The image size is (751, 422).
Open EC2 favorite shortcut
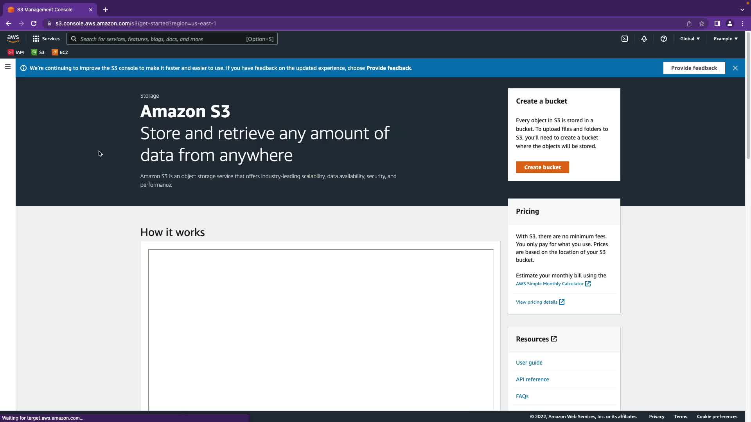pos(60,52)
